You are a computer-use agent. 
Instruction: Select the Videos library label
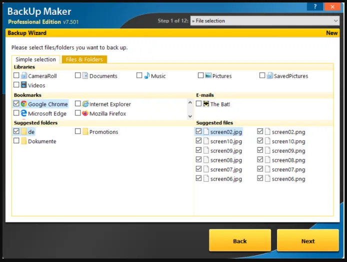coord(36,85)
